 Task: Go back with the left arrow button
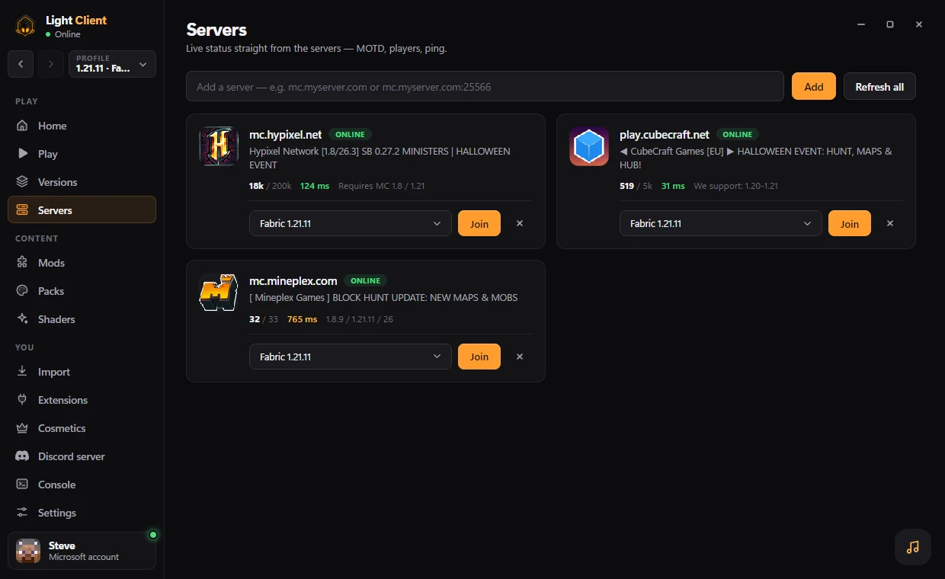pyautogui.click(x=21, y=64)
